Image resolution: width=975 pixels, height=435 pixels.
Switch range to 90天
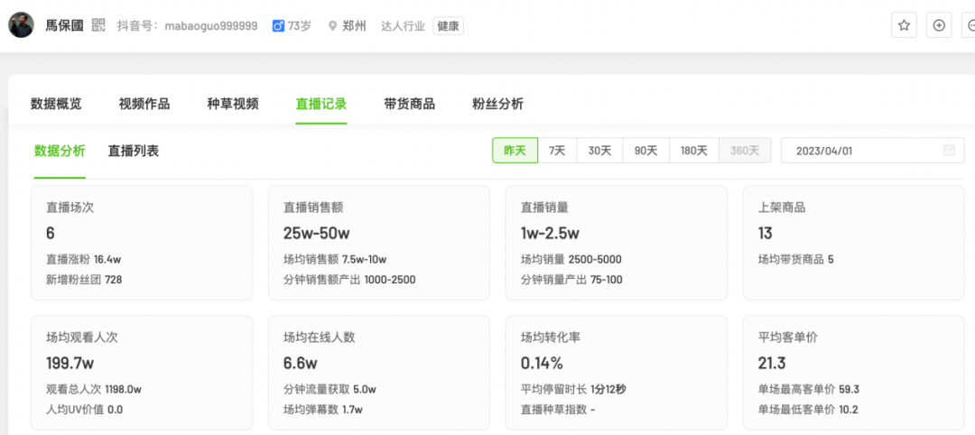[x=645, y=151]
